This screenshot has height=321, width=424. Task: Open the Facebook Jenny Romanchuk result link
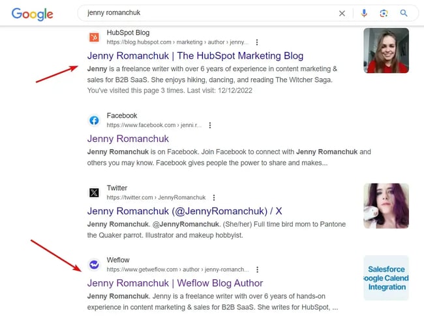click(128, 139)
